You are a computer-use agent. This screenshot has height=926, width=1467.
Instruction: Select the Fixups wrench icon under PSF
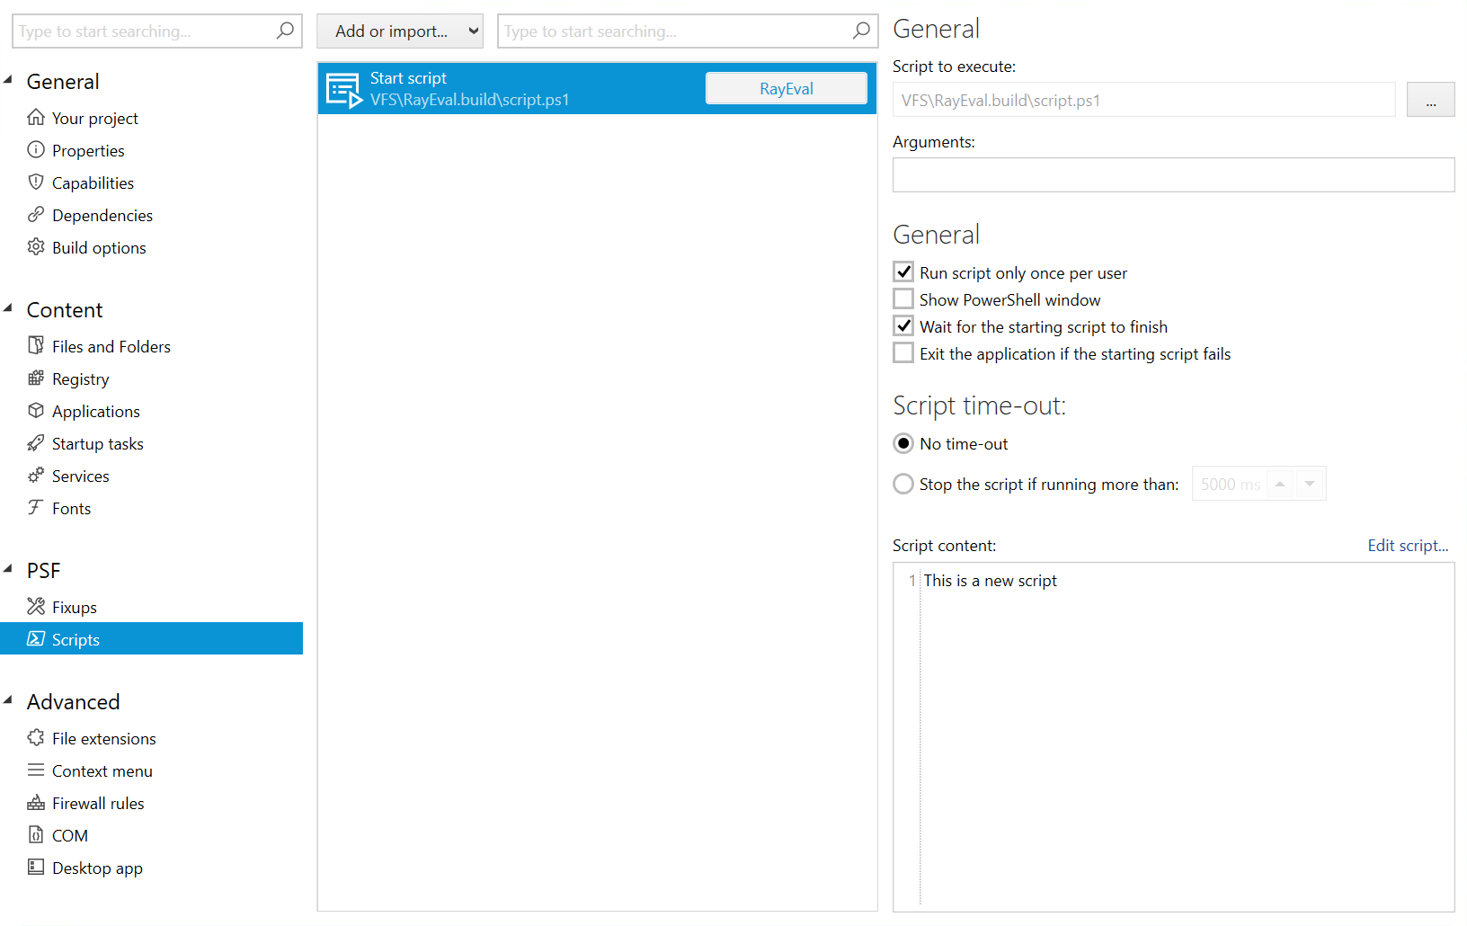(x=36, y=607)
